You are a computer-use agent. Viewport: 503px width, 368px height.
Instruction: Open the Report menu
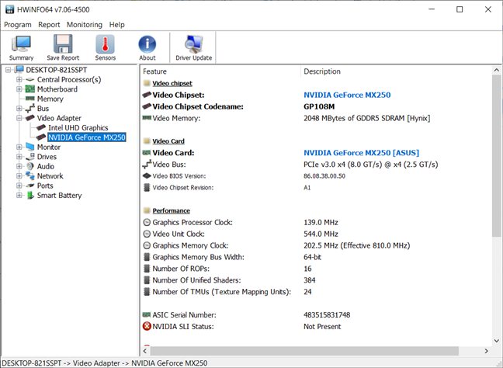49,25
